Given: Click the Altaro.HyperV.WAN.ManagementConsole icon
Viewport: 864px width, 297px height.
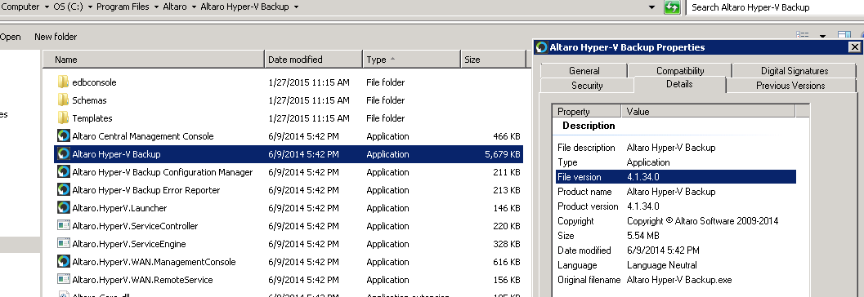Looking at the screenshot, I should click(64, 262).
